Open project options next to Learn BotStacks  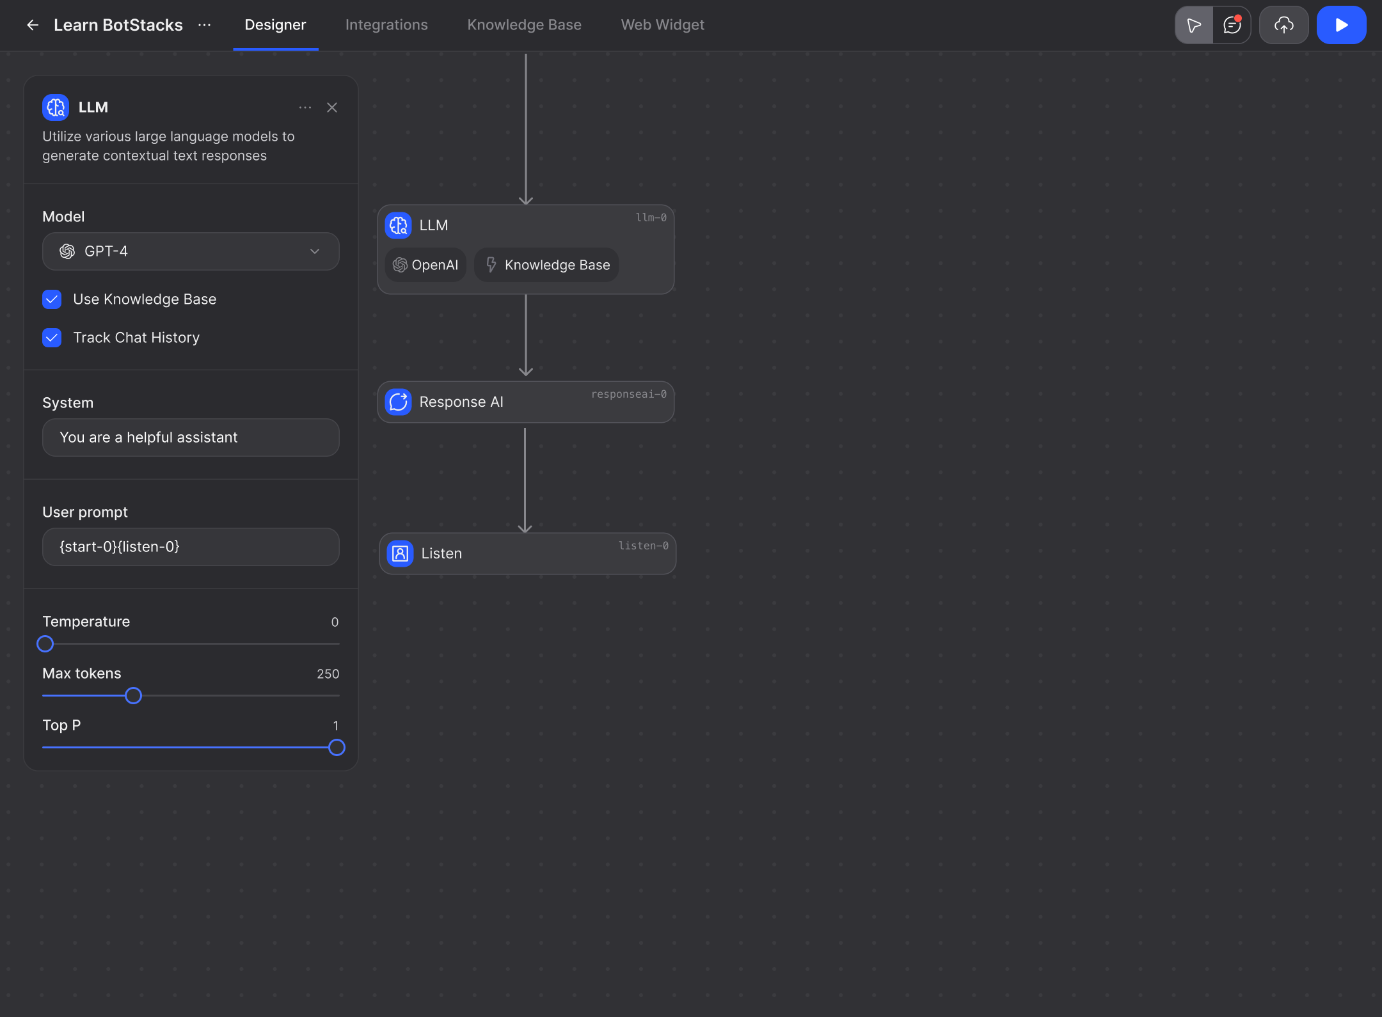(205, 25)
